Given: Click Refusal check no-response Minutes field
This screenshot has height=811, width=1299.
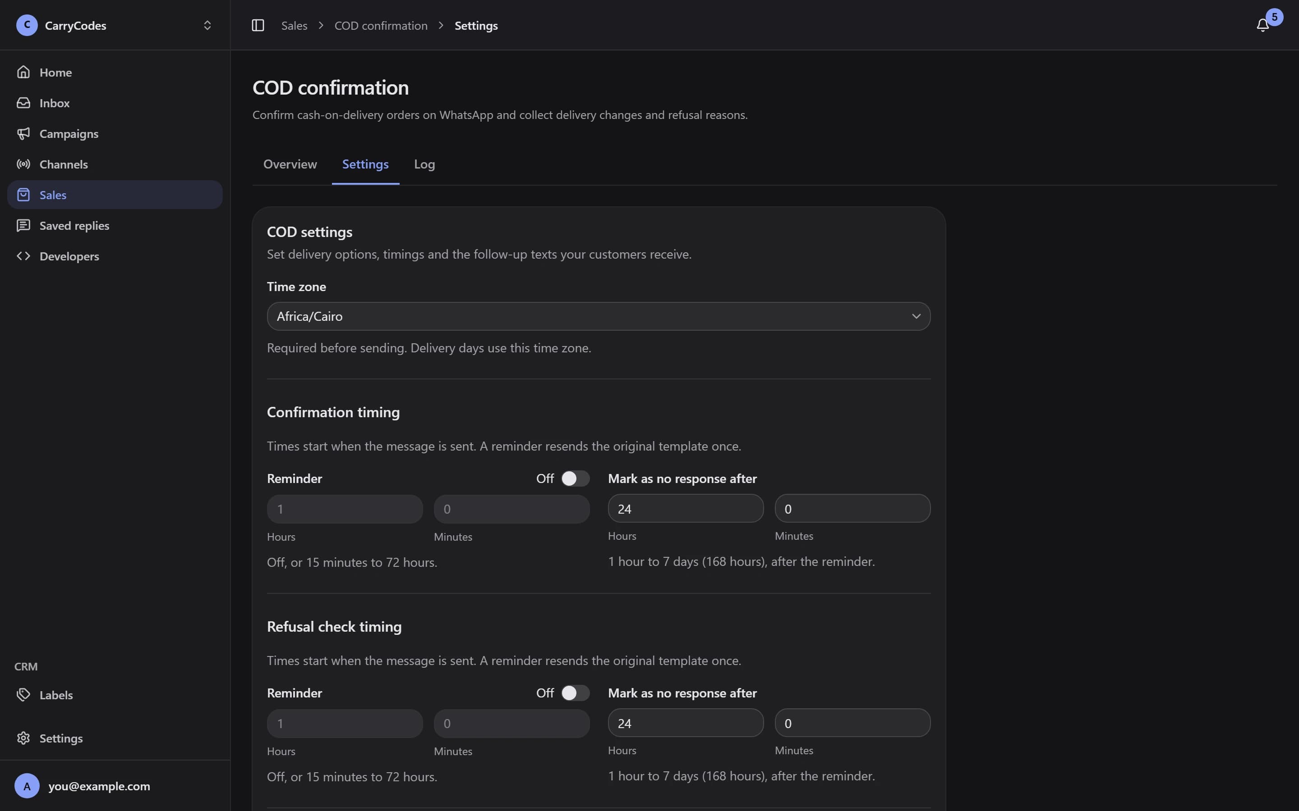Looking at the screenshot, I should coord(852,723).
